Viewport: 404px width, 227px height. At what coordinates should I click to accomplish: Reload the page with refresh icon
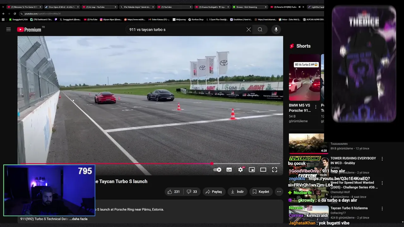pos(15,14)
